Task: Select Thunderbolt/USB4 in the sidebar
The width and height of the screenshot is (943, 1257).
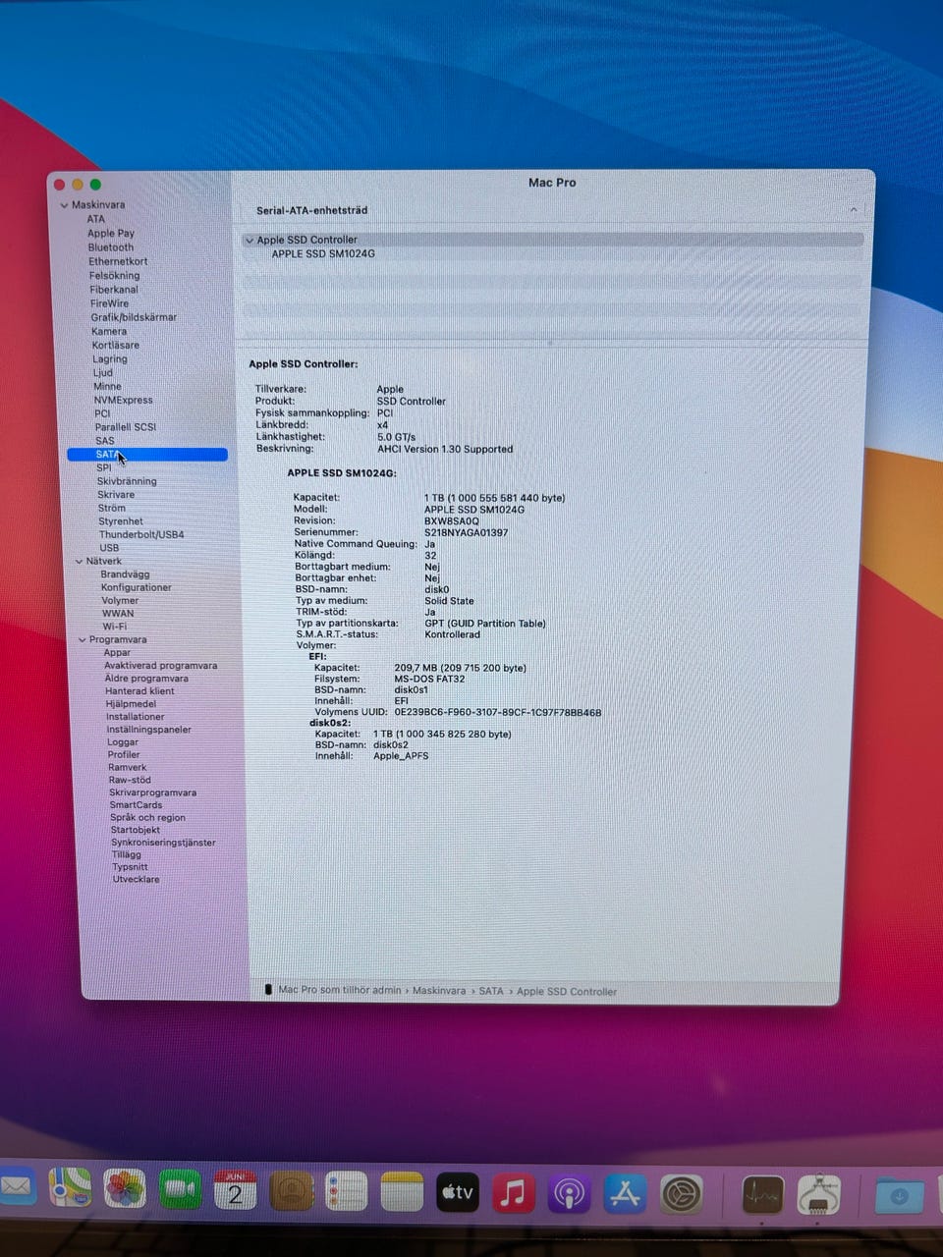Action: point(141,534)
